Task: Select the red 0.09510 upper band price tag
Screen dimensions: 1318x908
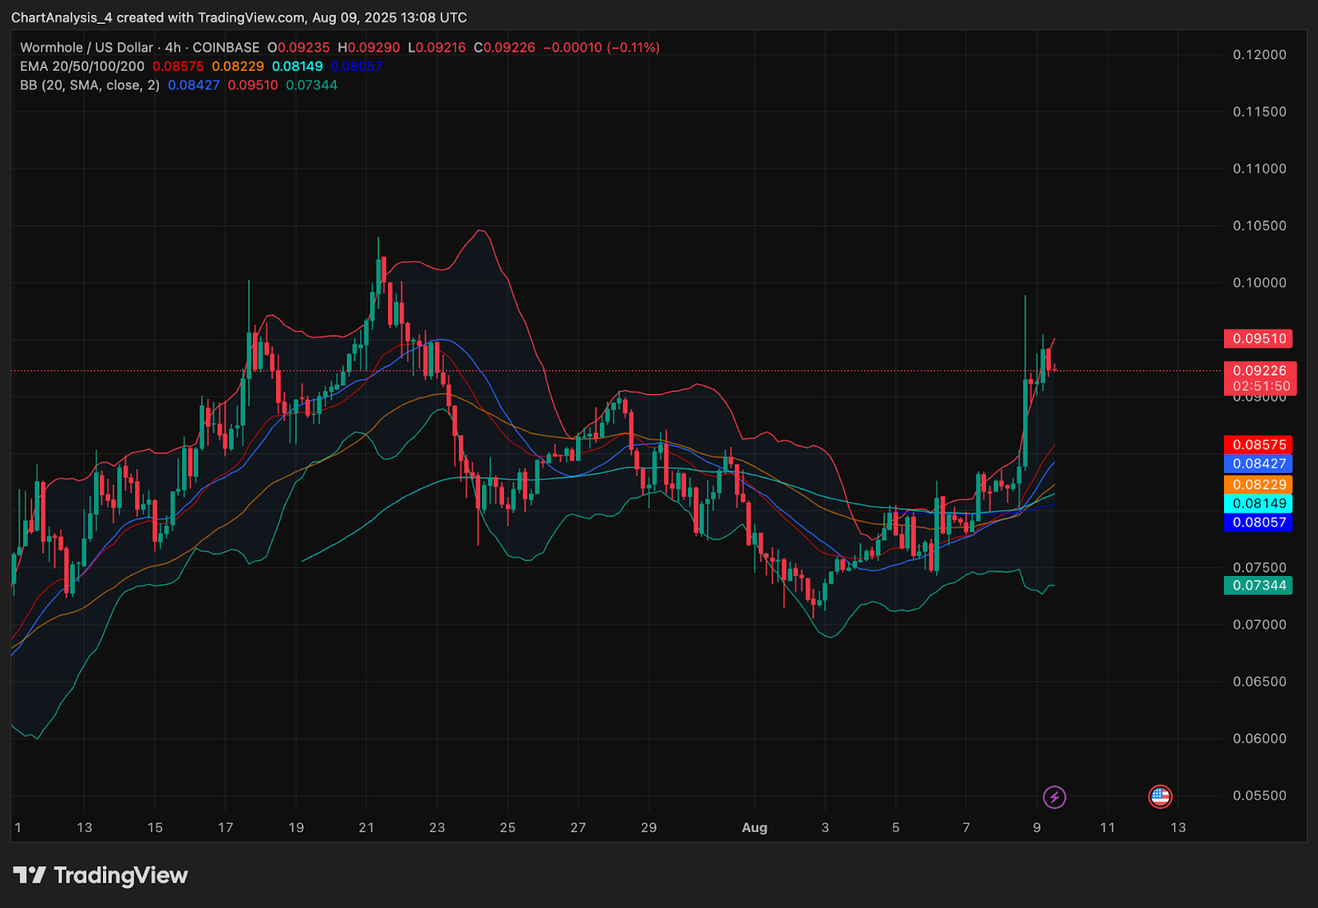Action: (x=1258, y=339)
